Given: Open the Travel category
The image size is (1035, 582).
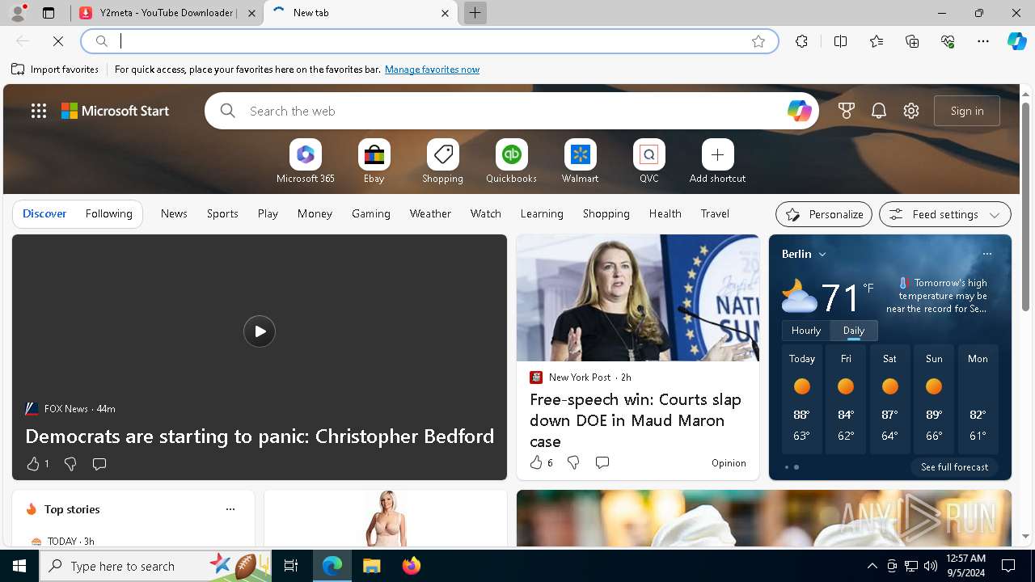Looking at the screenshot, I should click(715, 213).
